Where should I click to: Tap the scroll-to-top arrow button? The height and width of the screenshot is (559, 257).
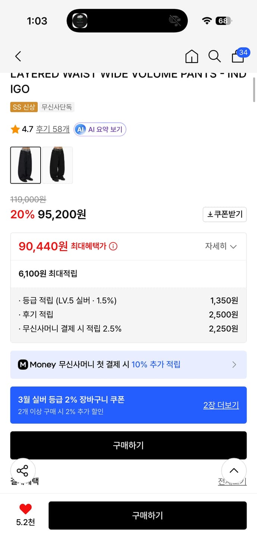[234, 471]
